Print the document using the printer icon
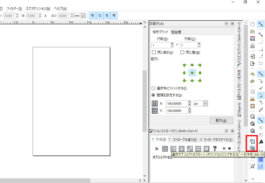 tap(253, 46)
